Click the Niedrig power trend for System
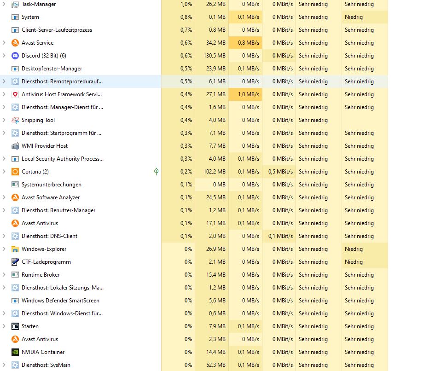Screen dimensions: 430x371 tap(354, 17)
